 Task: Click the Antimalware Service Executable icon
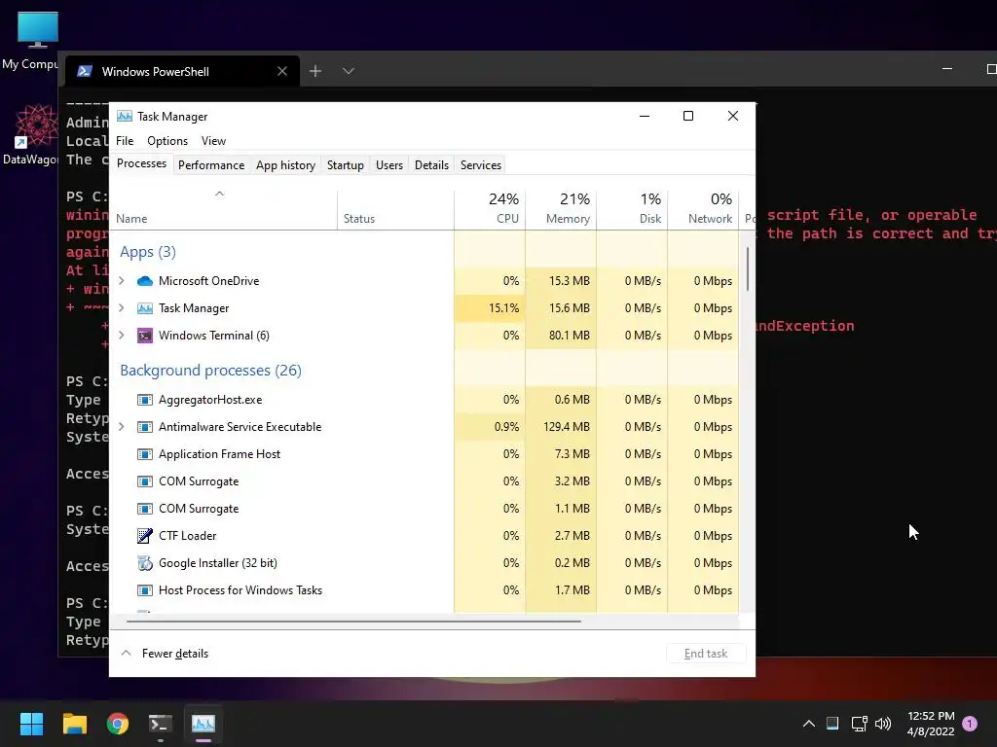[x=145, y=427]
